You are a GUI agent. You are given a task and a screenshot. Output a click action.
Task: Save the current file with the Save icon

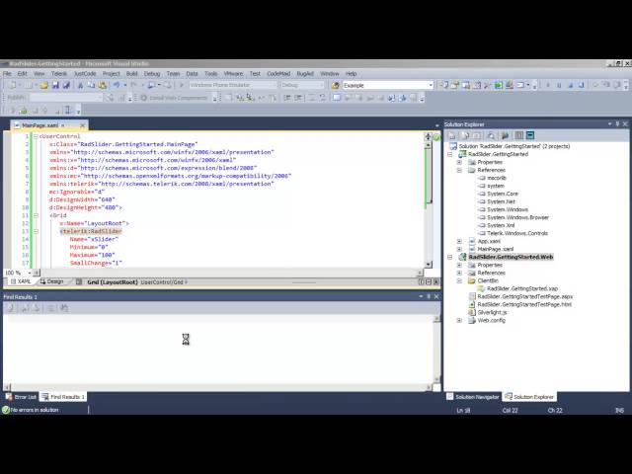55,85
